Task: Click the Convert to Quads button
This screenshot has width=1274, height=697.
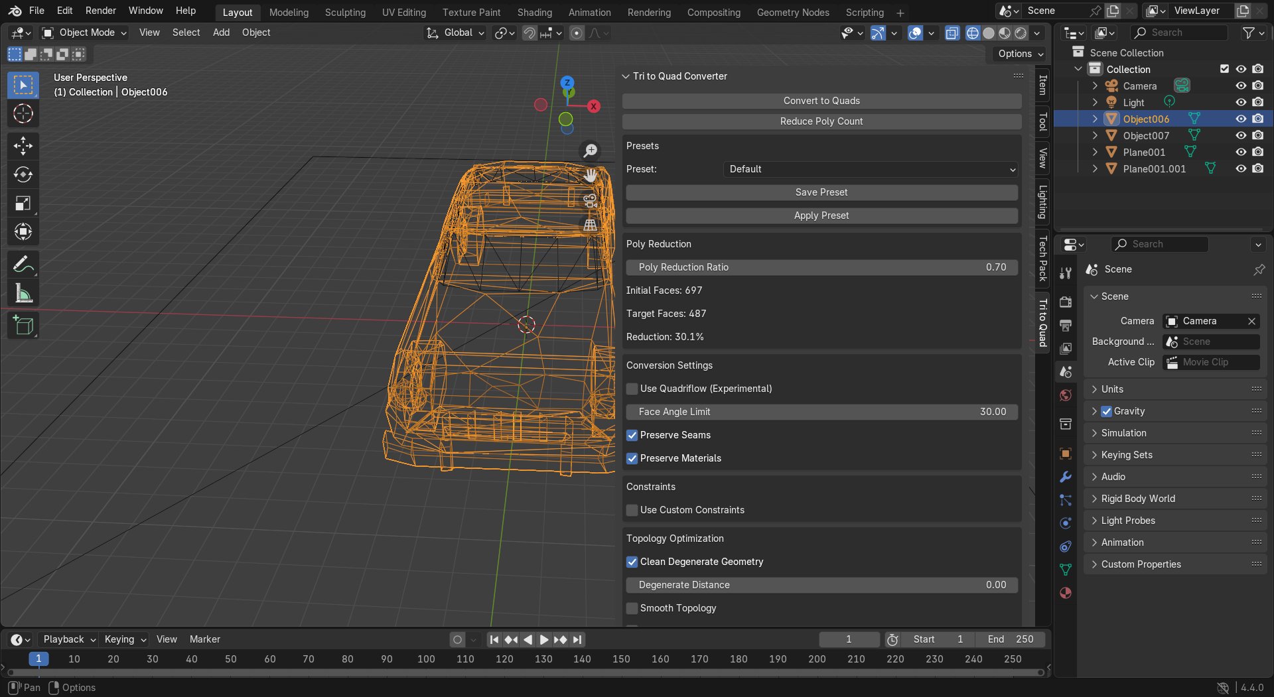Action: (x=821, y=100)
